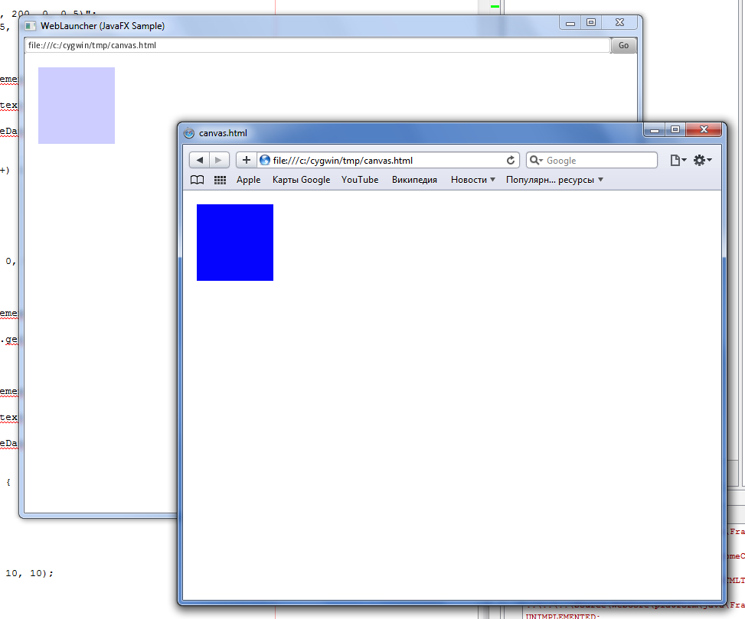Open the Википедия bookmark
This screenshot has width=745, height=619.
point(414,180)
